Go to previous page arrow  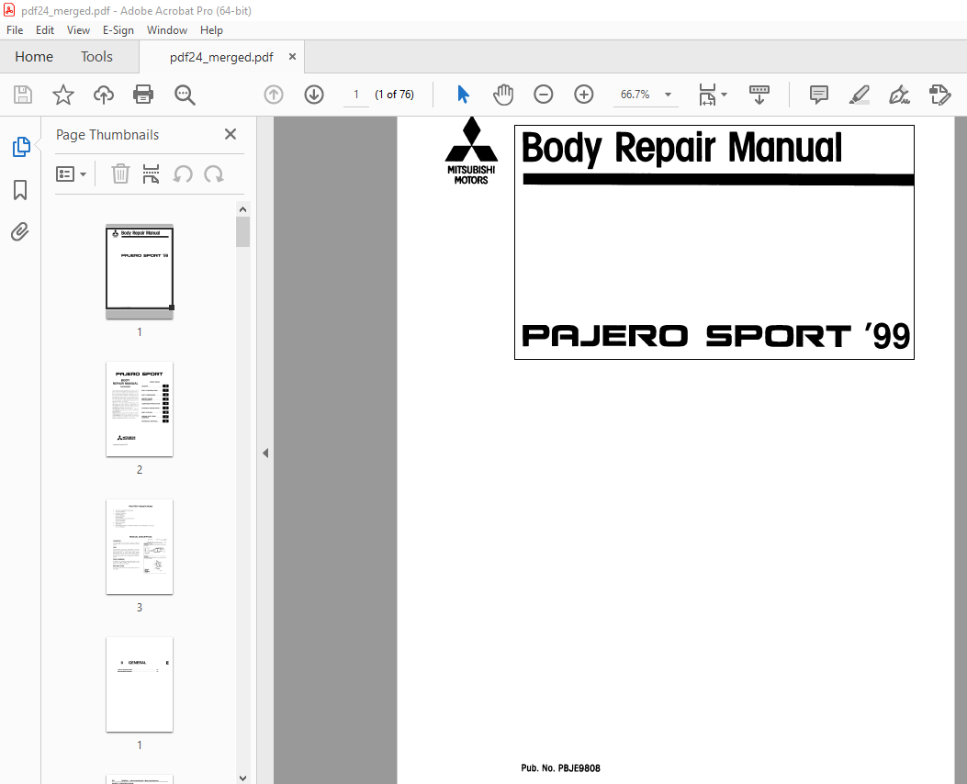(x=274, y=95)
